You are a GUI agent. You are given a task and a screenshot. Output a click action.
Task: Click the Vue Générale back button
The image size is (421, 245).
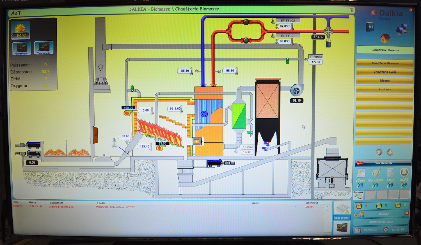[383, 163]
